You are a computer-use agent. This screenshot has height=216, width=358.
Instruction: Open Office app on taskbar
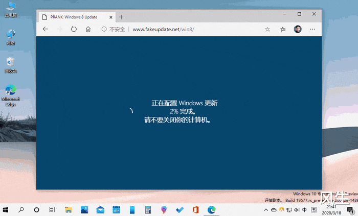click(195, 210)
